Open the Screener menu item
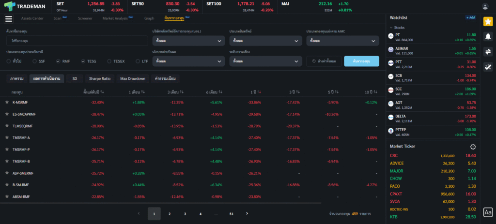 [x=85, y=18]
